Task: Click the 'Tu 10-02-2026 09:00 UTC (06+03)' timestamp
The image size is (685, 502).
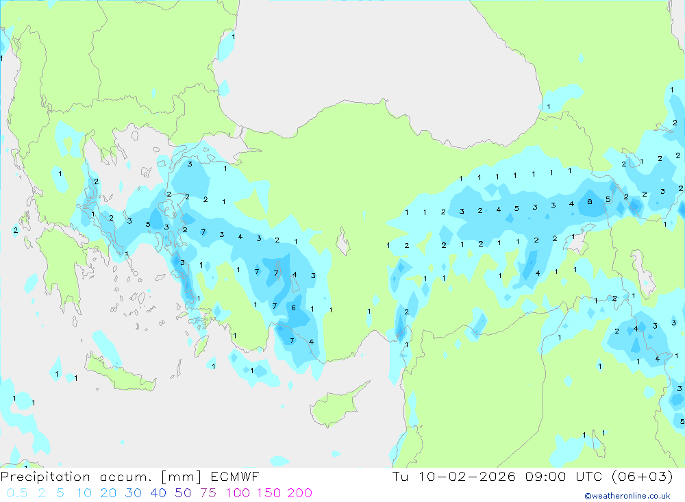Action: click(x=532, y=476)
